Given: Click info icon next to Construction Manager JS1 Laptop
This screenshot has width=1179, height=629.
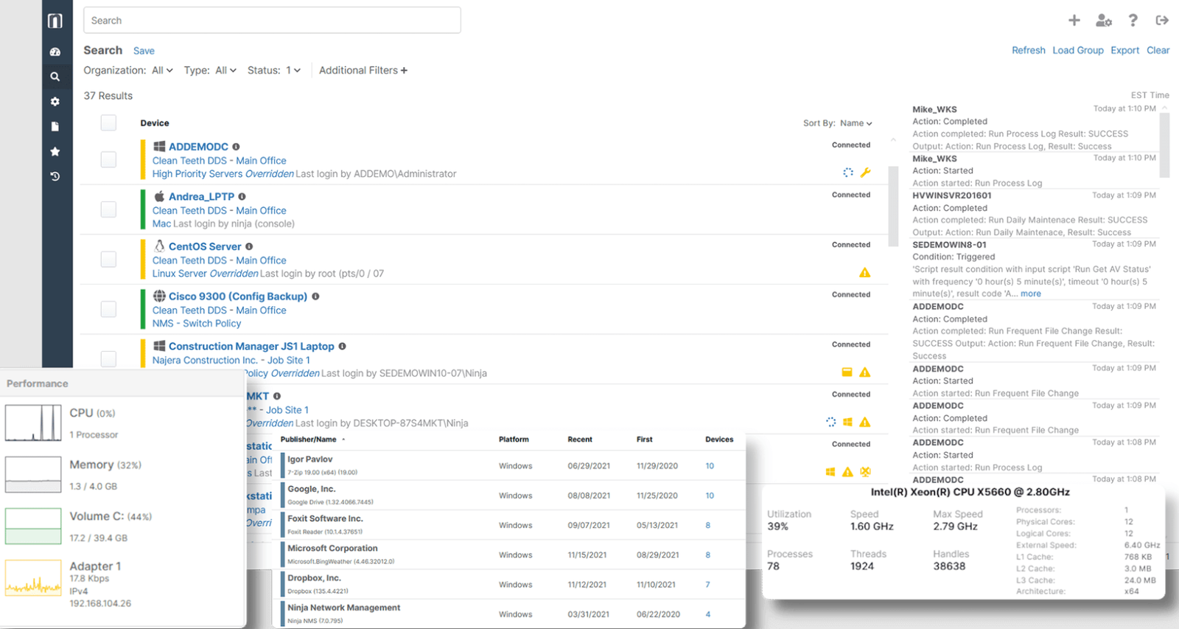Looking at the screenshot, I should click(342, 347).
